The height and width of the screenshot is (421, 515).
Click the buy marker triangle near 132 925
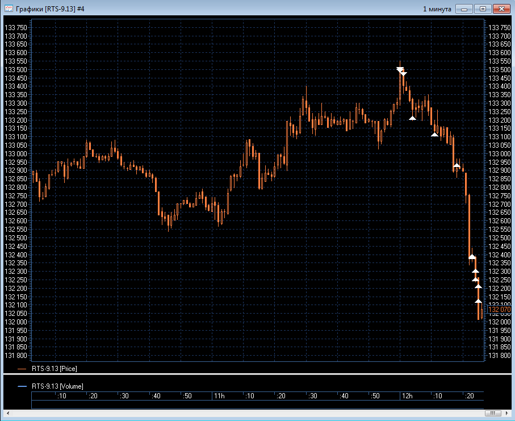[x=457, y=165]
